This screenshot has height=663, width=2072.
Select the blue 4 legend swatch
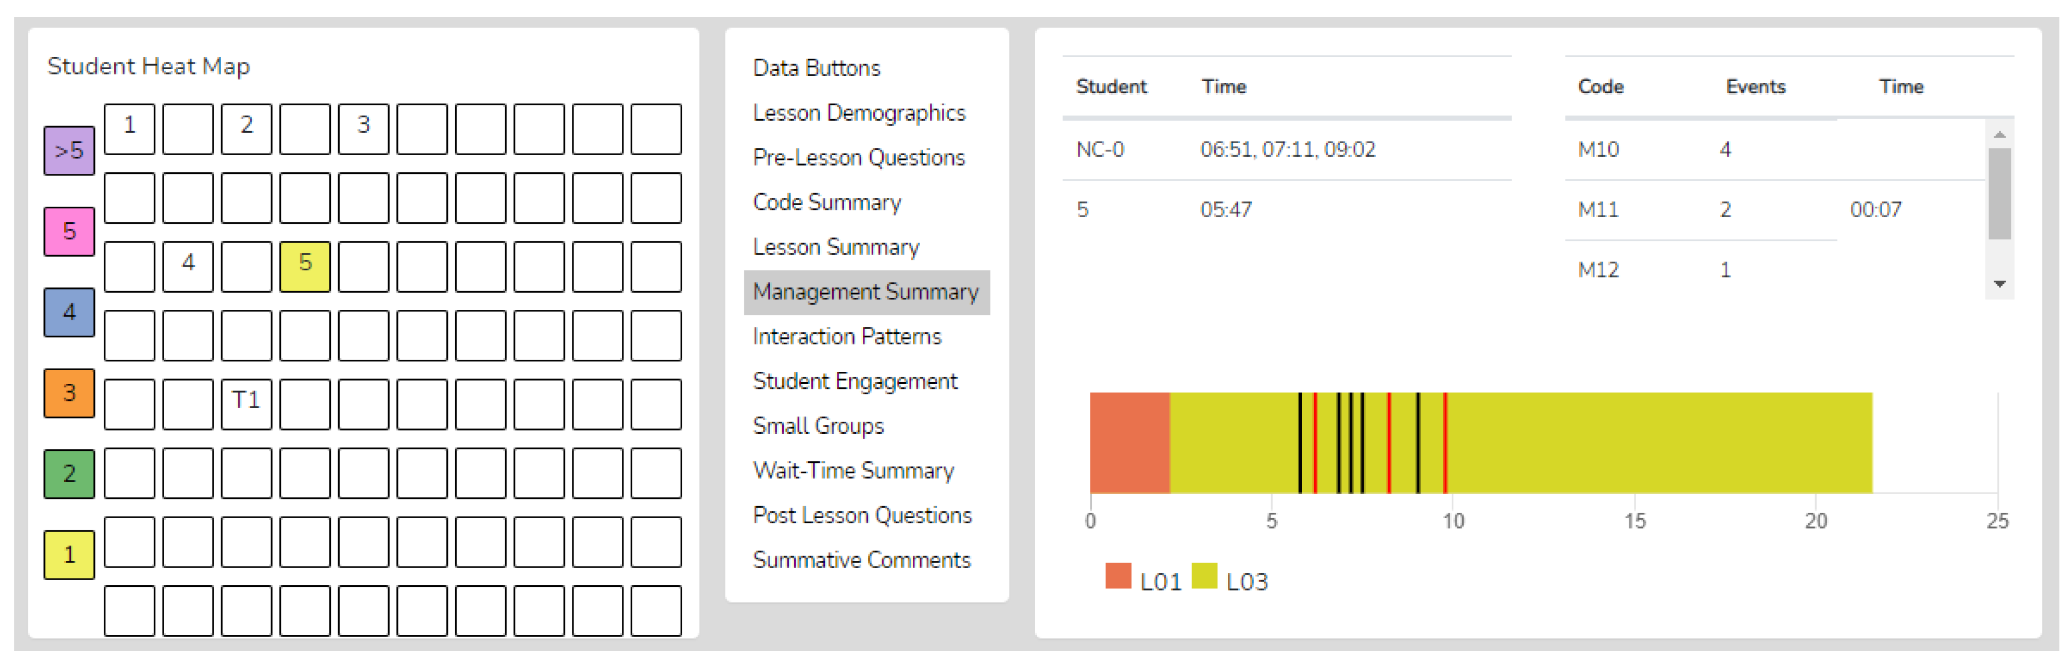(x=69, y=312)
